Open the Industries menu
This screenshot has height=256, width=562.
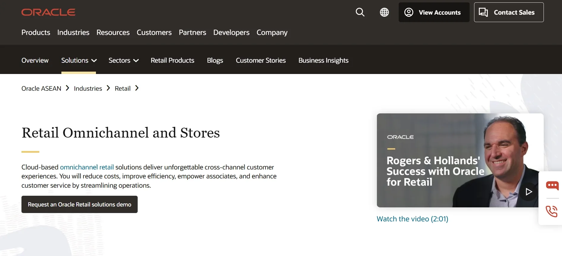[73, 32]
